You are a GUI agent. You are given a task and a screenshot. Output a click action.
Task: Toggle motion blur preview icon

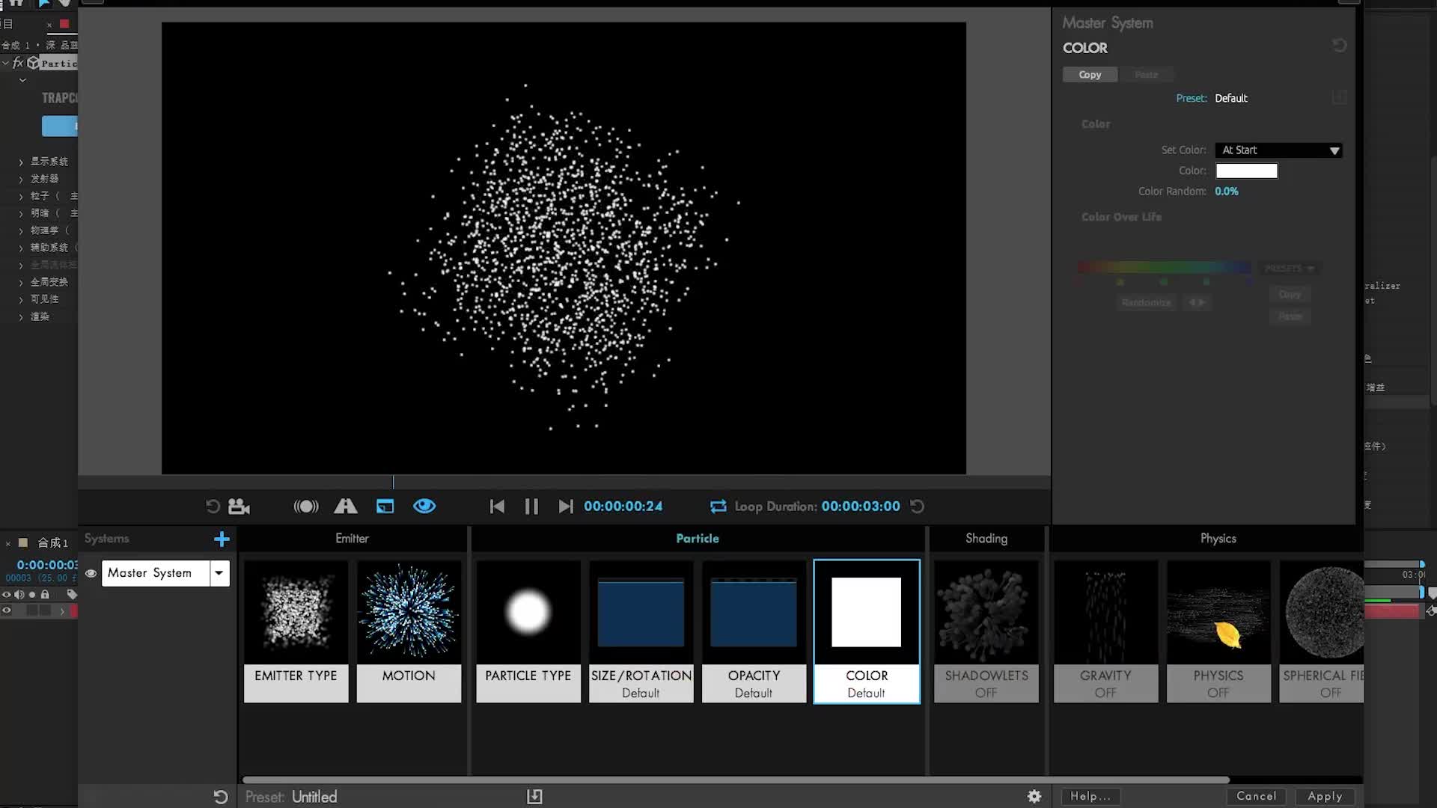click(x=305, y=506)
